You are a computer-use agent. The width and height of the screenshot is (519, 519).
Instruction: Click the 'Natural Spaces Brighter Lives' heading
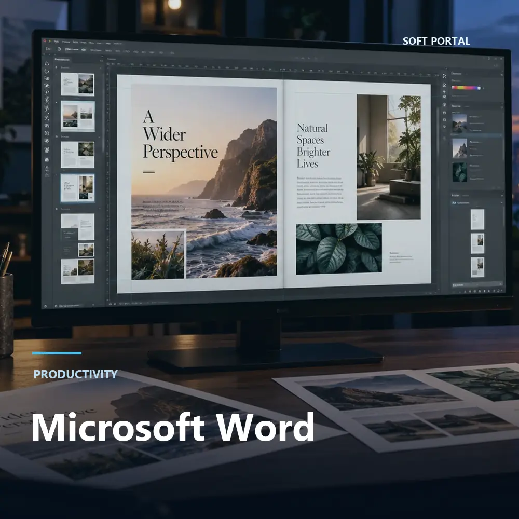tap(313, 146)
